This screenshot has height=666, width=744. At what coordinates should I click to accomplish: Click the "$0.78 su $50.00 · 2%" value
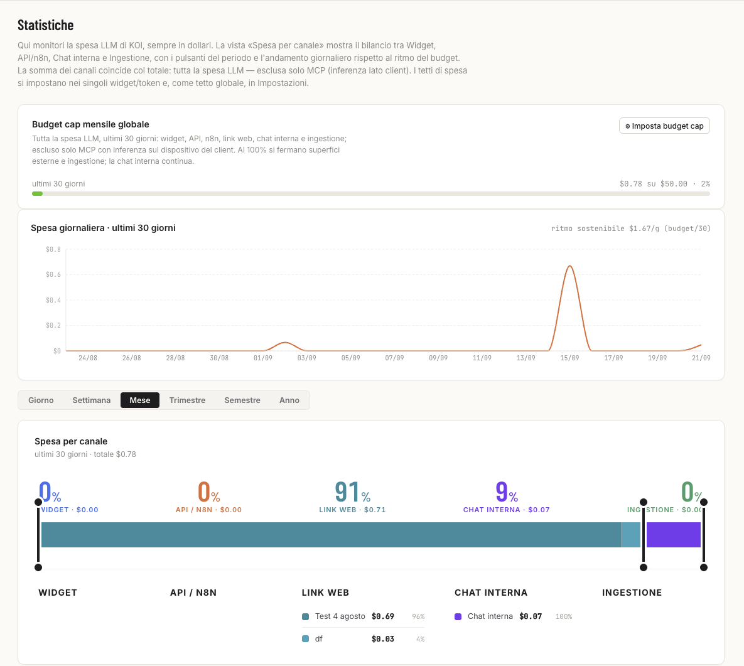[x=665, y=183]
